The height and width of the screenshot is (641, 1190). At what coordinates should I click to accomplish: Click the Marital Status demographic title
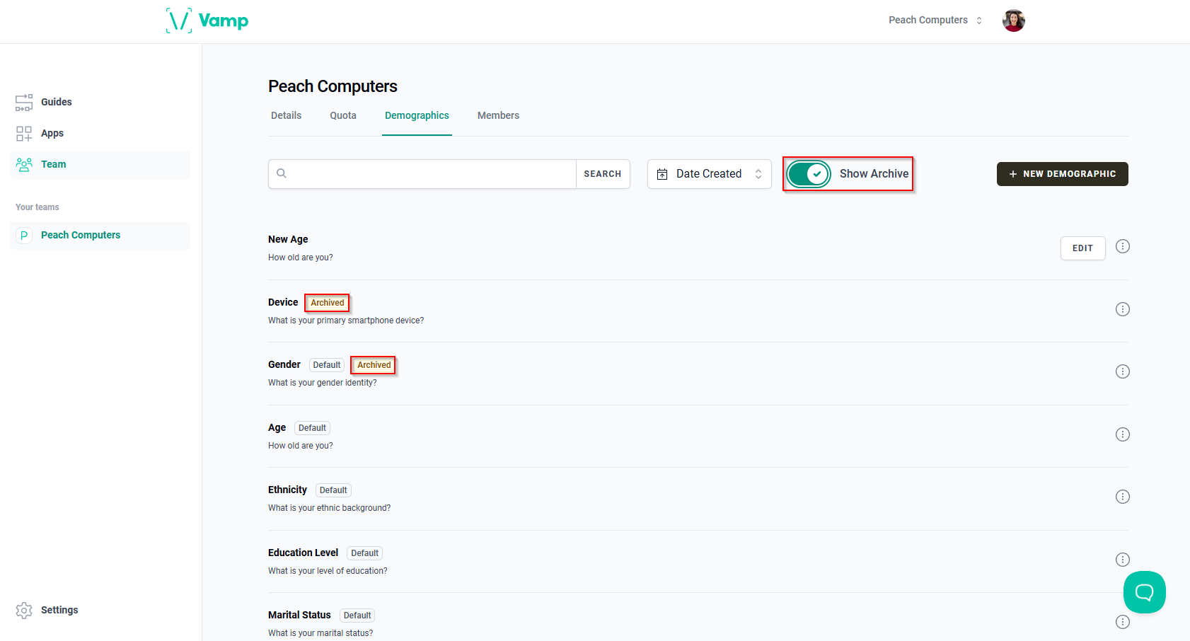pyautogui.click(x=299, y=615)
